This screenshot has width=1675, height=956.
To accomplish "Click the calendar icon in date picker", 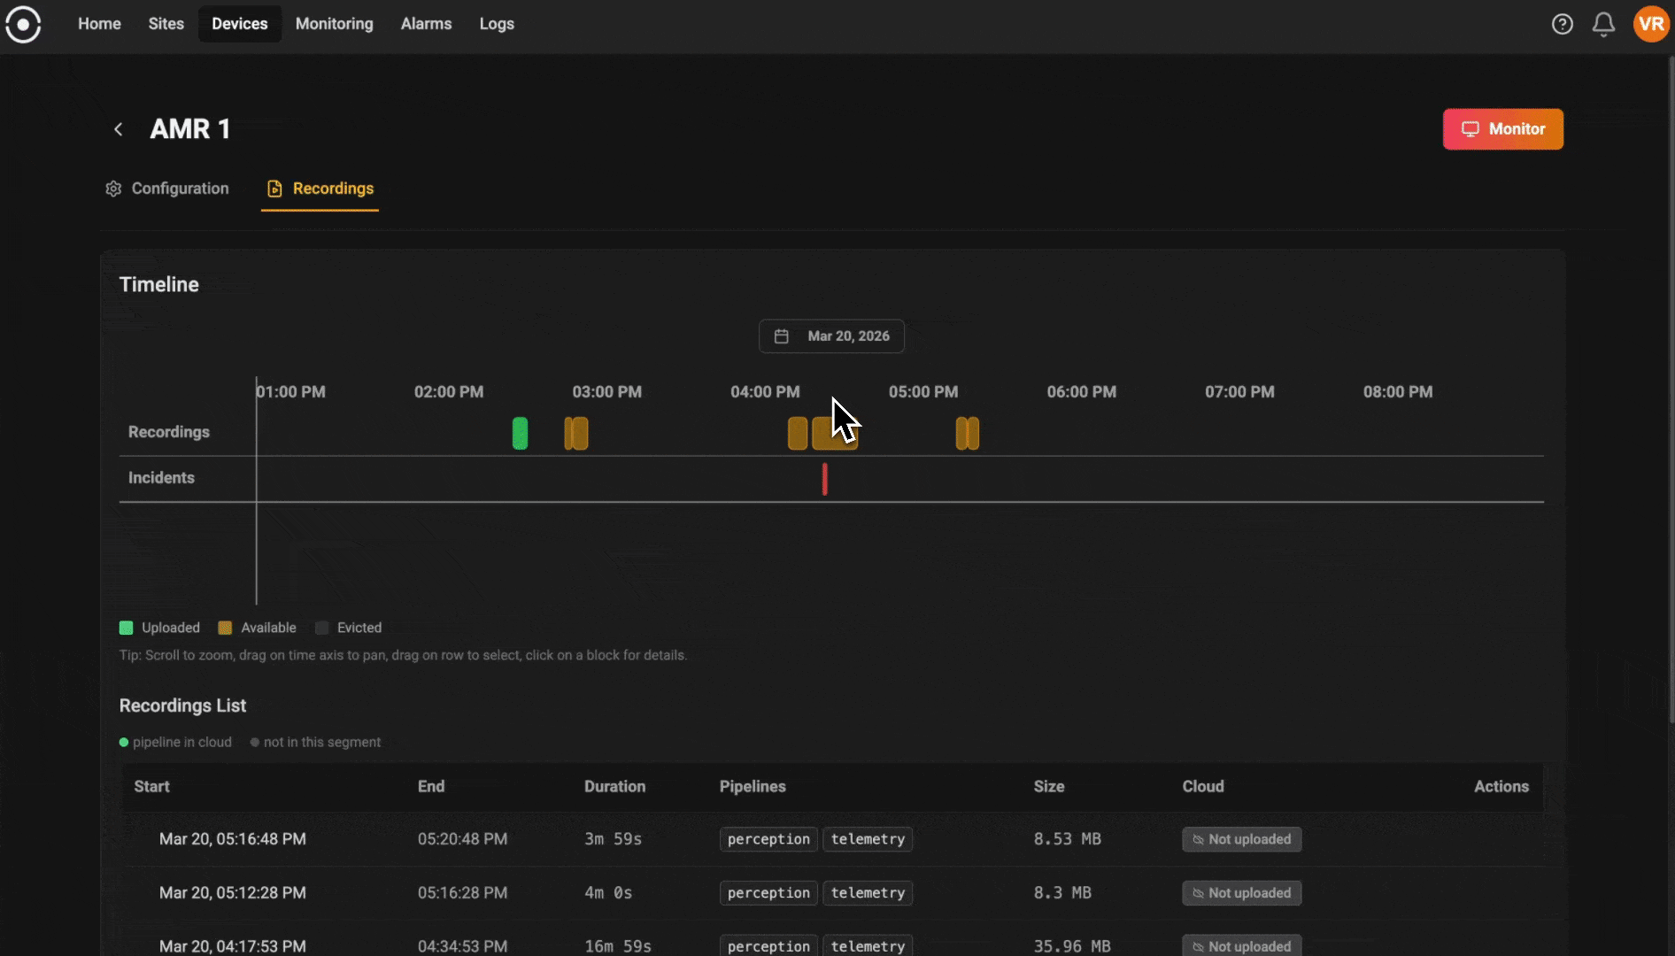I will [x=781, y=336].
